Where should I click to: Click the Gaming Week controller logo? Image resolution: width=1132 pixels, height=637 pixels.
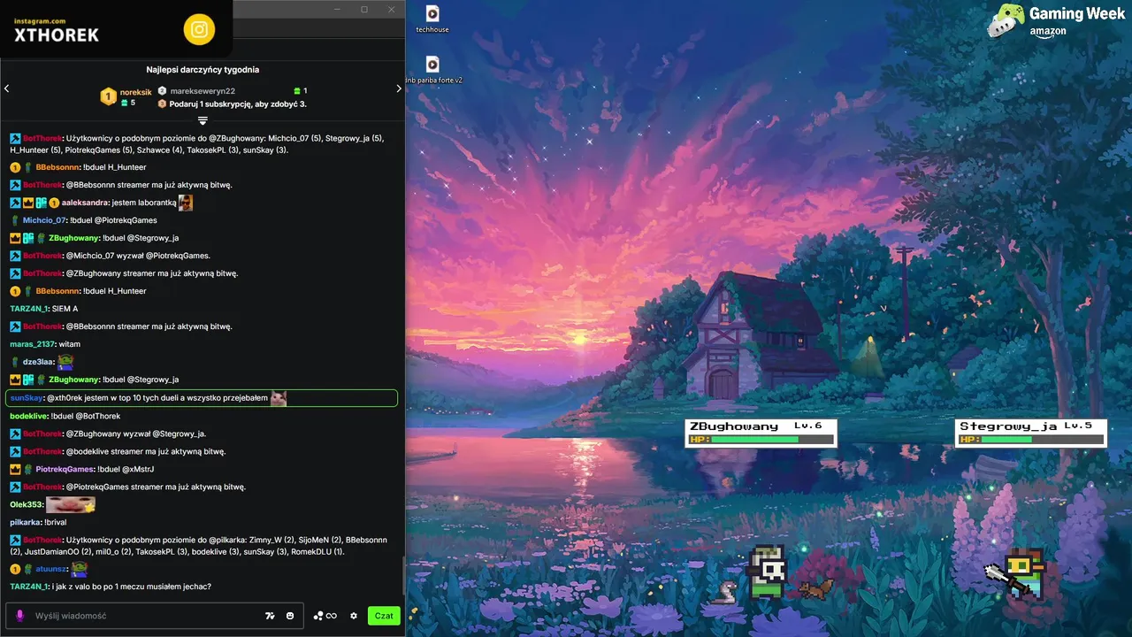(x=1006, y=21)
